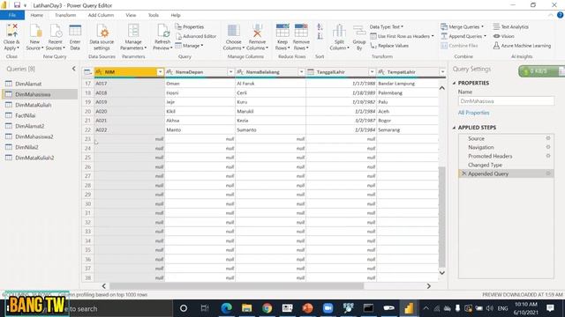The height and width of the screenshot is (317, 565).
Task: Switch to Home ribbon tab
Action: 37,15
